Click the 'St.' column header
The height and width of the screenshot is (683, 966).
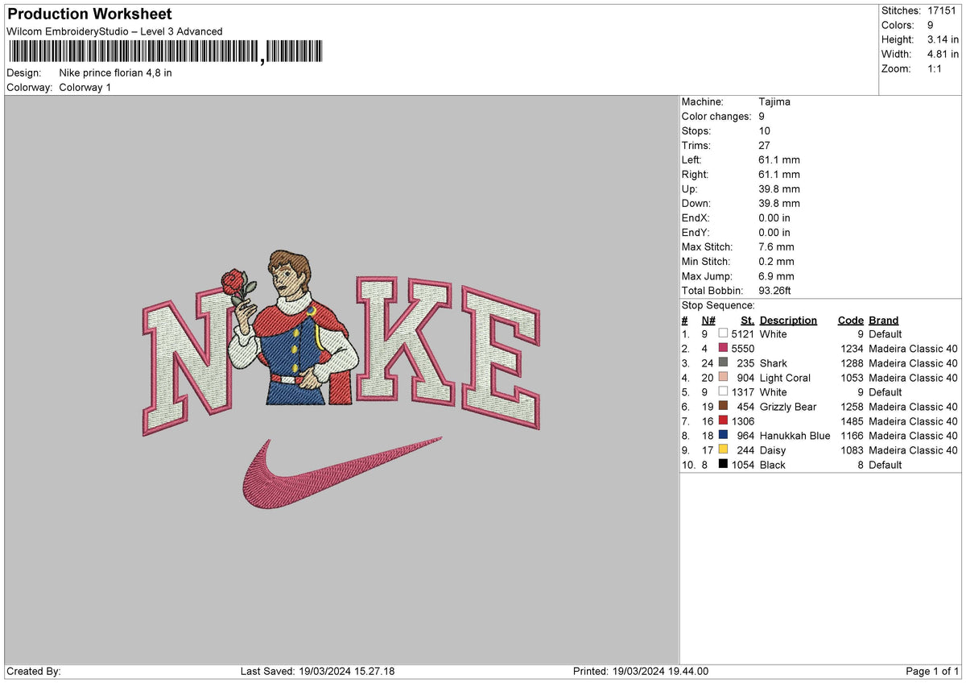748,320
